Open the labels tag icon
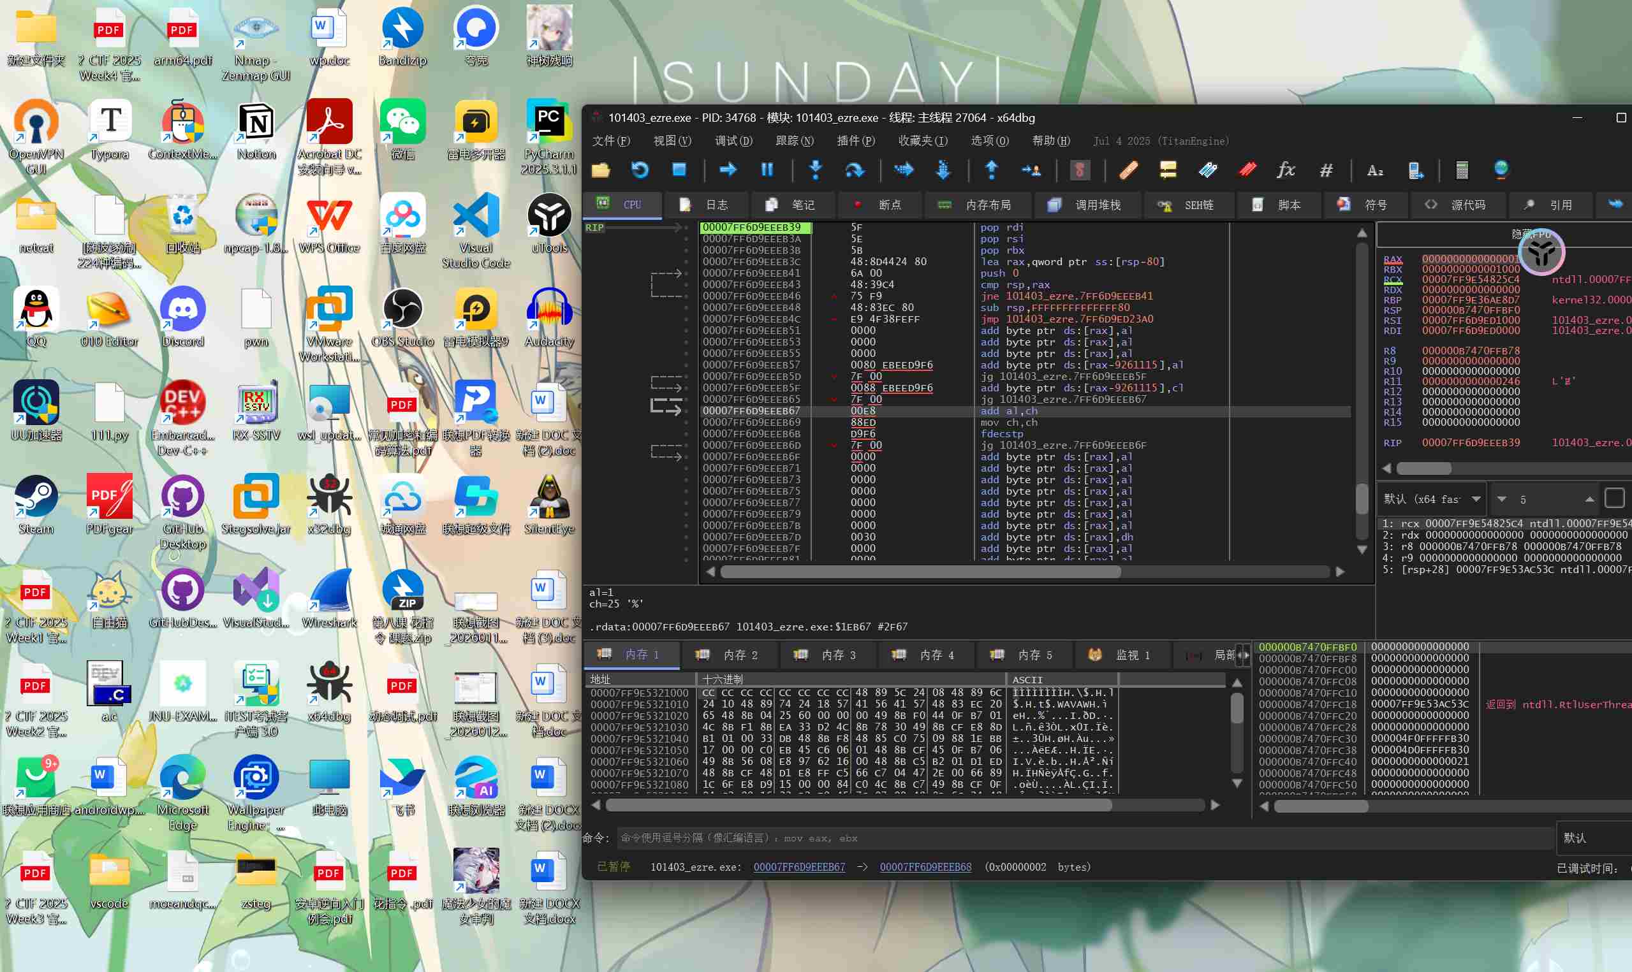 (1207, 171)
